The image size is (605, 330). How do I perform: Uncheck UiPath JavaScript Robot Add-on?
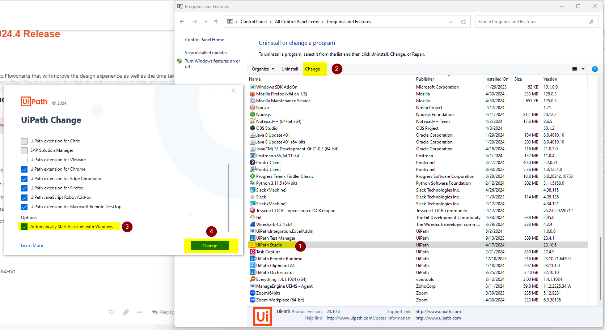point(24,197)
